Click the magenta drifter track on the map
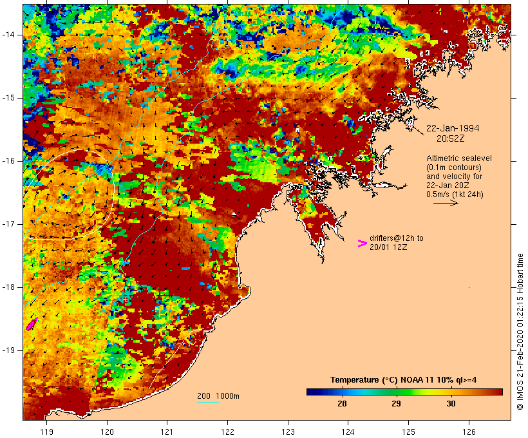The width and height of the screenshot is (528, 438). pyautogui.click(x=32, y=324)
